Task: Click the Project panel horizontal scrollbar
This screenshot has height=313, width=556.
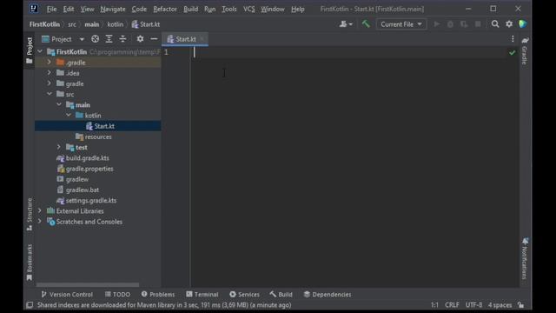Action: pyautogui.click(x=88, y=284)
